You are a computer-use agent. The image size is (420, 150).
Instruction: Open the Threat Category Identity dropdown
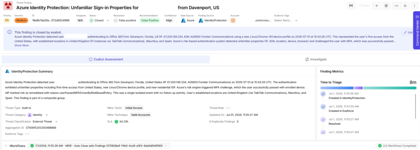click(47, 115)
